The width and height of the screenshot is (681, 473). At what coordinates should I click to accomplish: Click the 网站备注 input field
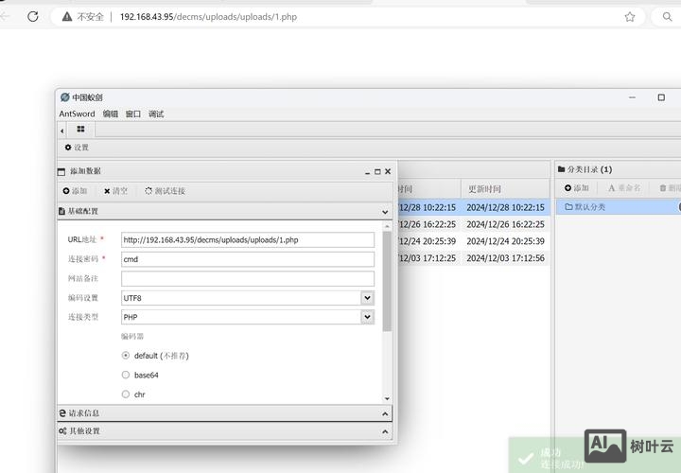[248, 278]
